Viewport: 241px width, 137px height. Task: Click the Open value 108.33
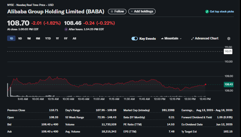pyautogui.click(x=54, y=117)
